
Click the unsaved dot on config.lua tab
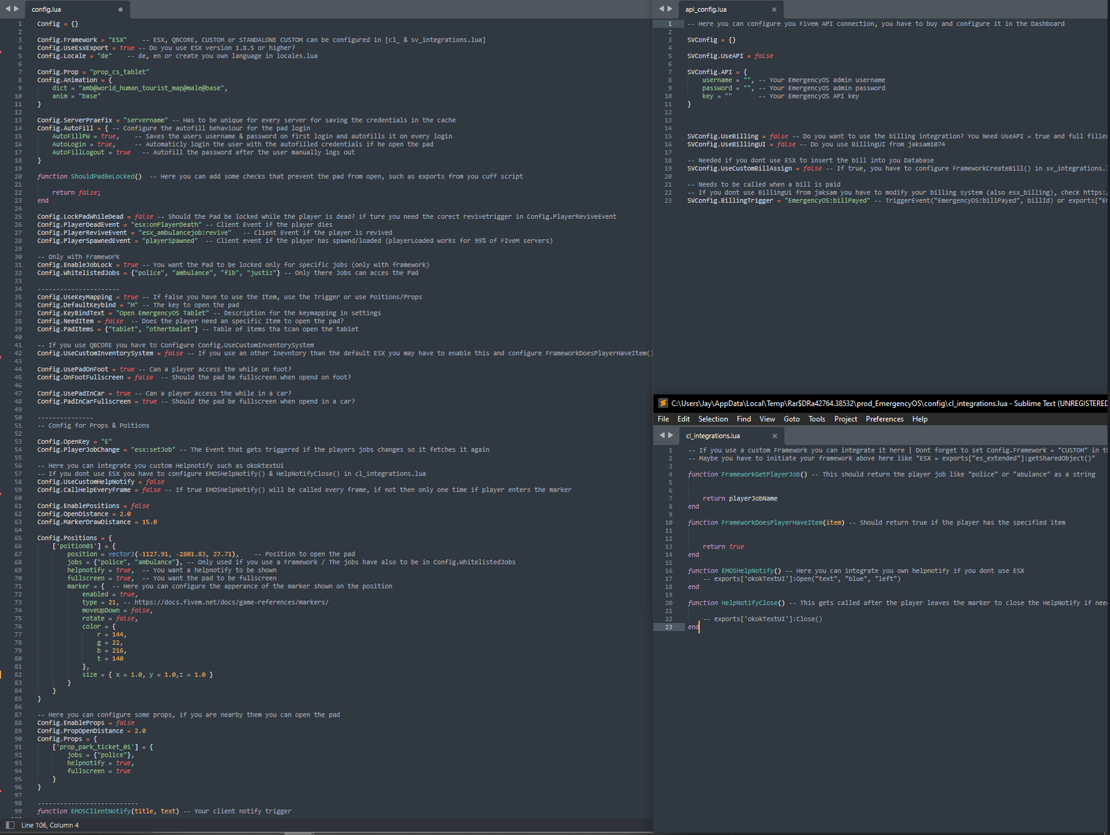pos(120,10)
